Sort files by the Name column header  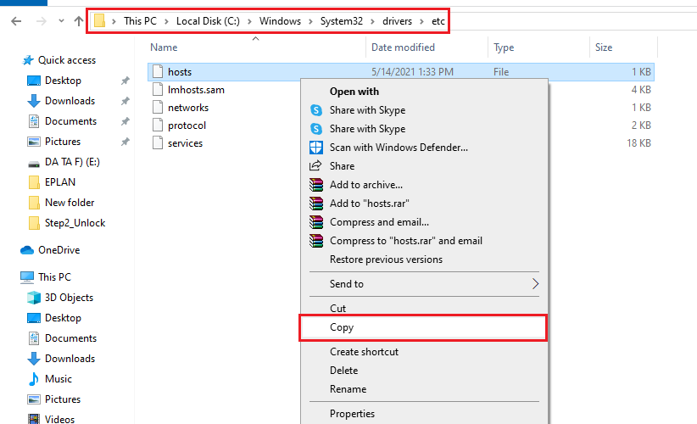[x=164, y=47]
